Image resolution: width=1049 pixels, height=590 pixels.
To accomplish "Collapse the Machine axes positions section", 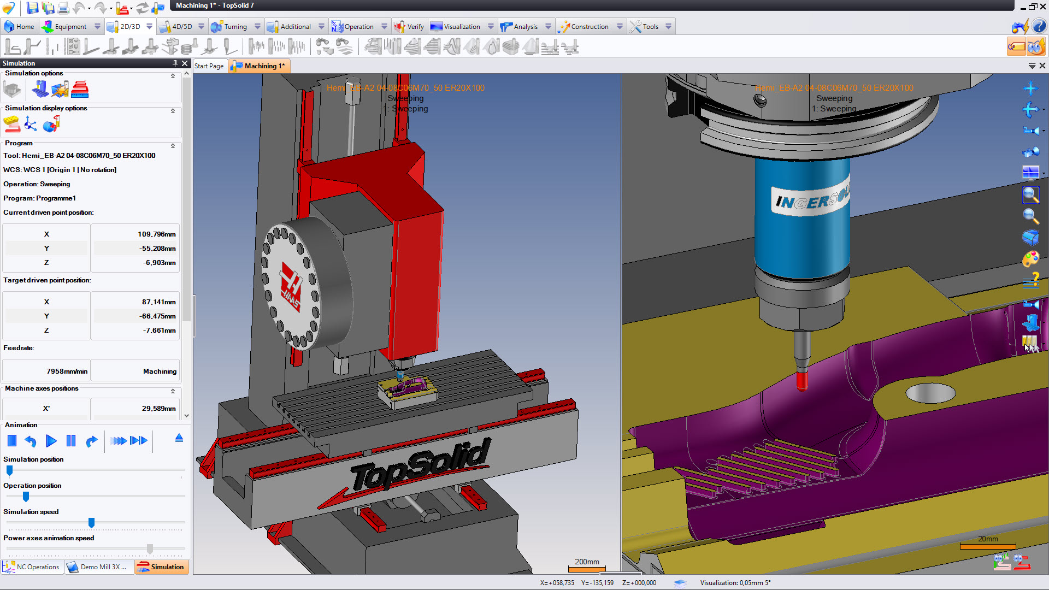I will click(x=173, y=391).
